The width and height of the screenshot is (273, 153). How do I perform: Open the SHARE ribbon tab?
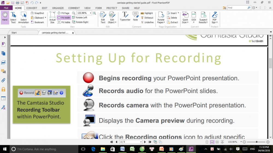pos(126,8)
